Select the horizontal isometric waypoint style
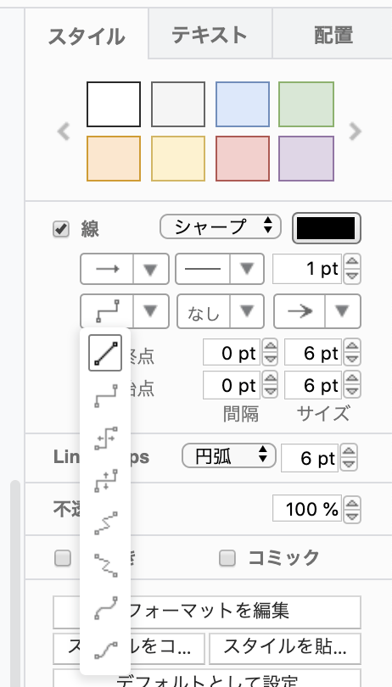This screenshot has height=687, width=392. [x=105, y=522]
